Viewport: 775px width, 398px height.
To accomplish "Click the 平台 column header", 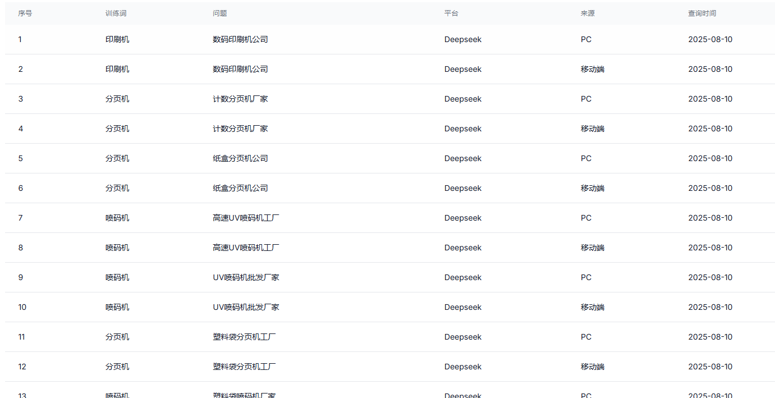I will [451, 13].
